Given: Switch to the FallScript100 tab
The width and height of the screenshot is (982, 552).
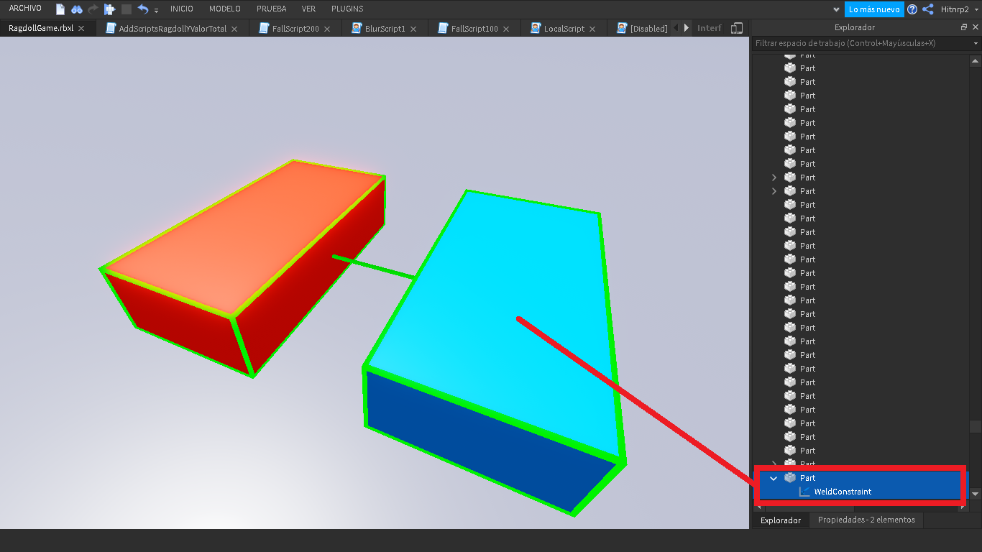Looking at the screenshot, I should [x=474, y=29].
